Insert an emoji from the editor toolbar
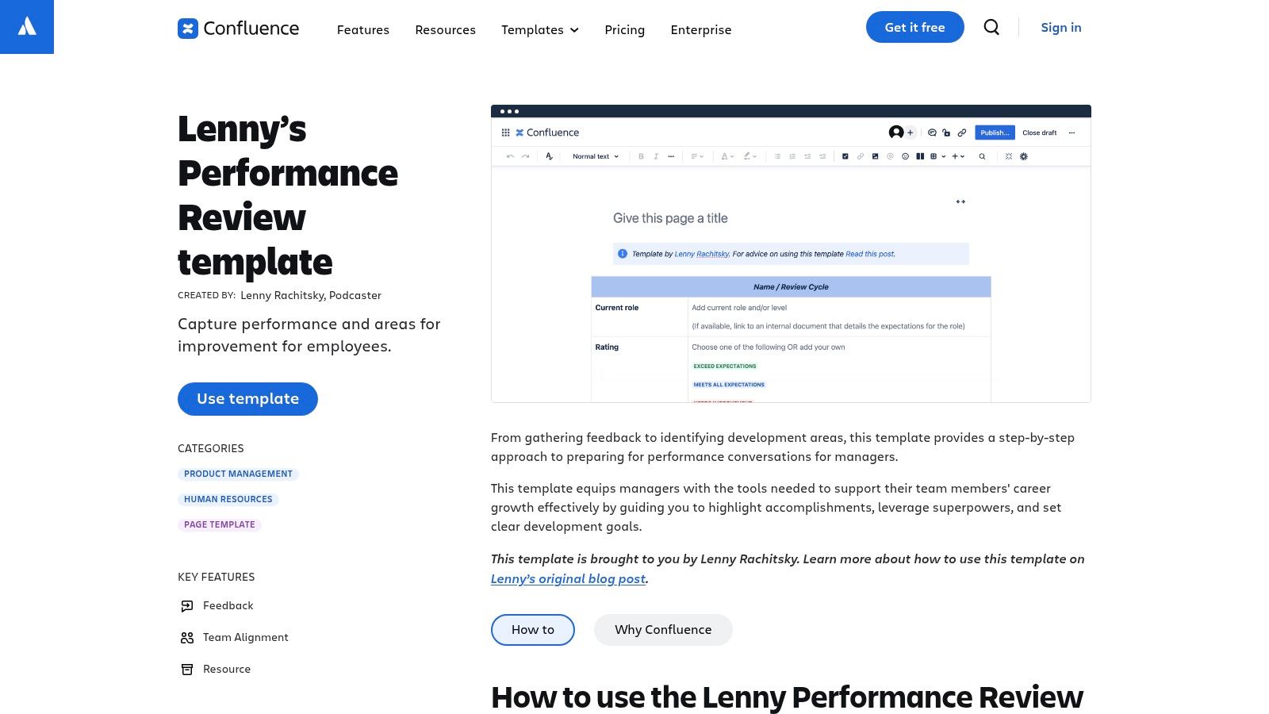The height and width of the screenshot is (714, 1269). pyautogui.click(x=905, y=156)
